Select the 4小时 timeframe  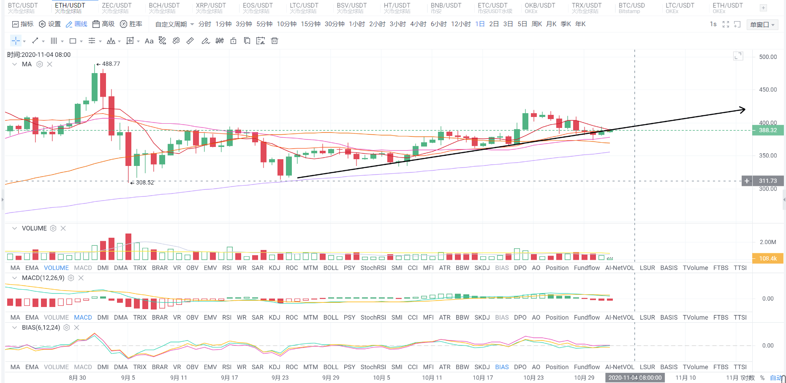418,24
